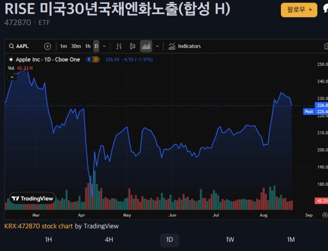The image size is (328, 251).
Task: Select the 4H timeframe tab
Action: pos(109,240)
